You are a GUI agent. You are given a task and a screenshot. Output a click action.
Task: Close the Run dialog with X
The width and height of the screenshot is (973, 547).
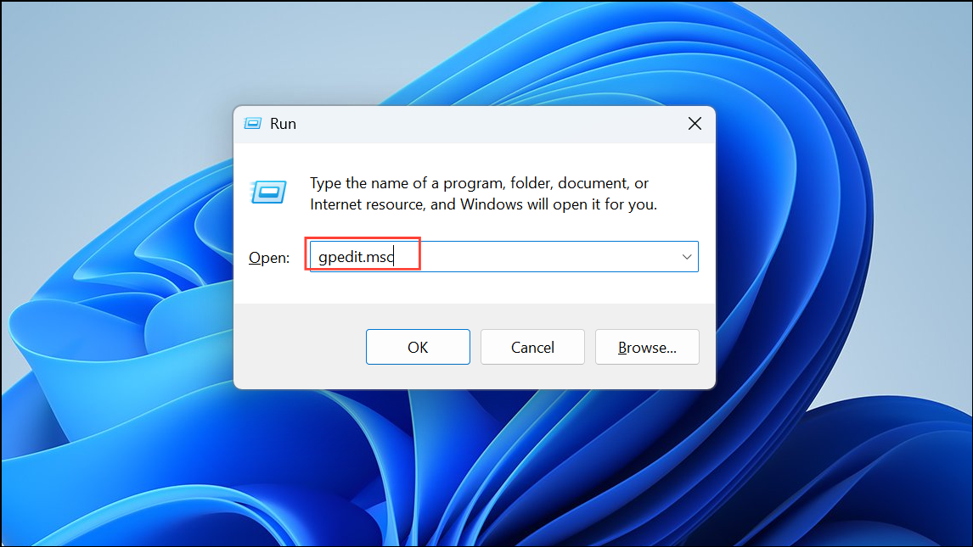click(695, 124)
